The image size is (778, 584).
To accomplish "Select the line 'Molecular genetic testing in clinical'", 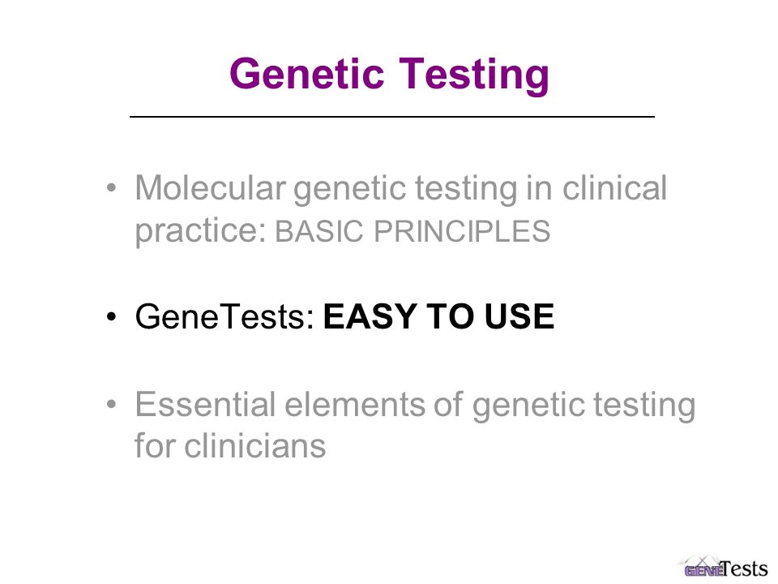I will pos(401,189).
